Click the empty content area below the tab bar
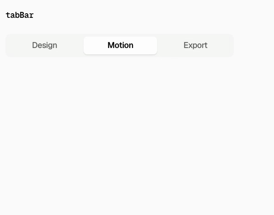This screenshot has height=215, width=274. (137, 136)
